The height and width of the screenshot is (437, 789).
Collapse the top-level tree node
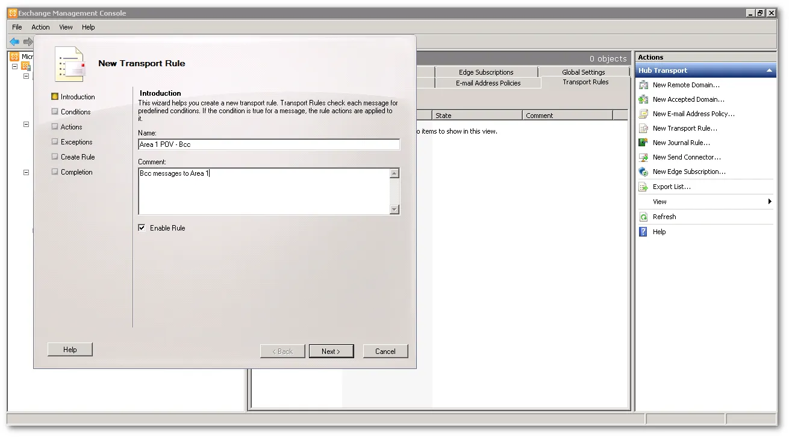pyautogui.click(x=14, y=66)
